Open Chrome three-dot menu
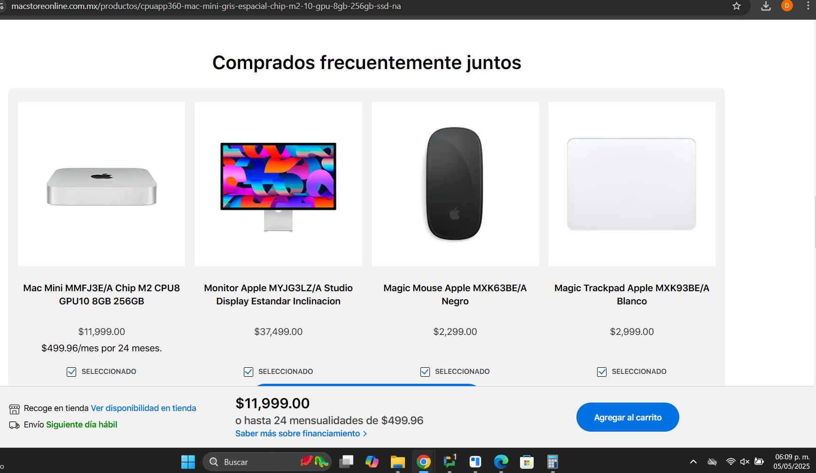 (808, 6)
